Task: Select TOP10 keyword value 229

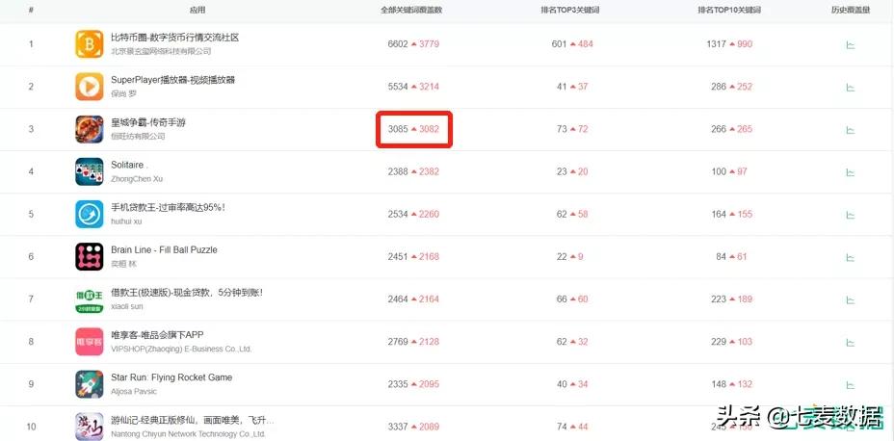Action: coord(719,342)
